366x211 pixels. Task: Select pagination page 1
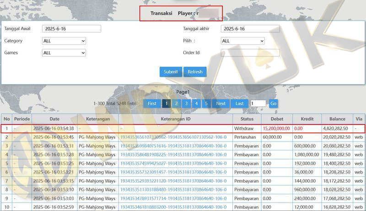[167, 103]
